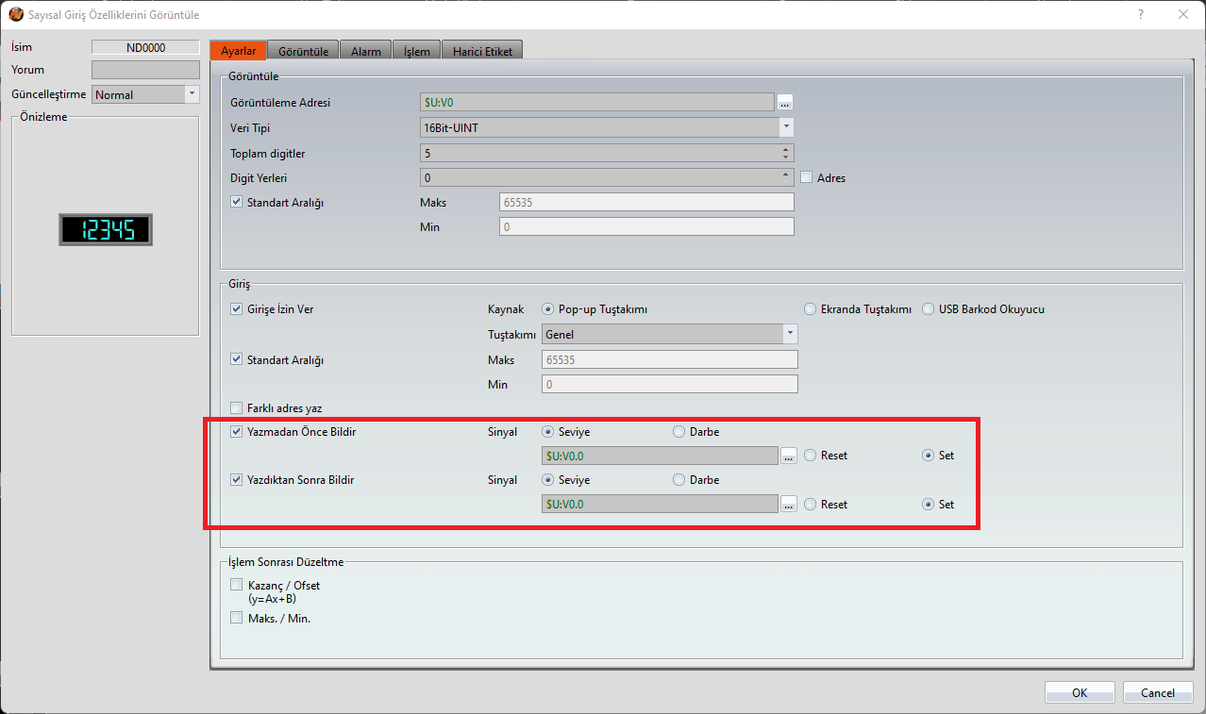The height and width of the screenshot is (714, 1206).
Task: Switch to the Alarm tab
Action: point(365,52)
